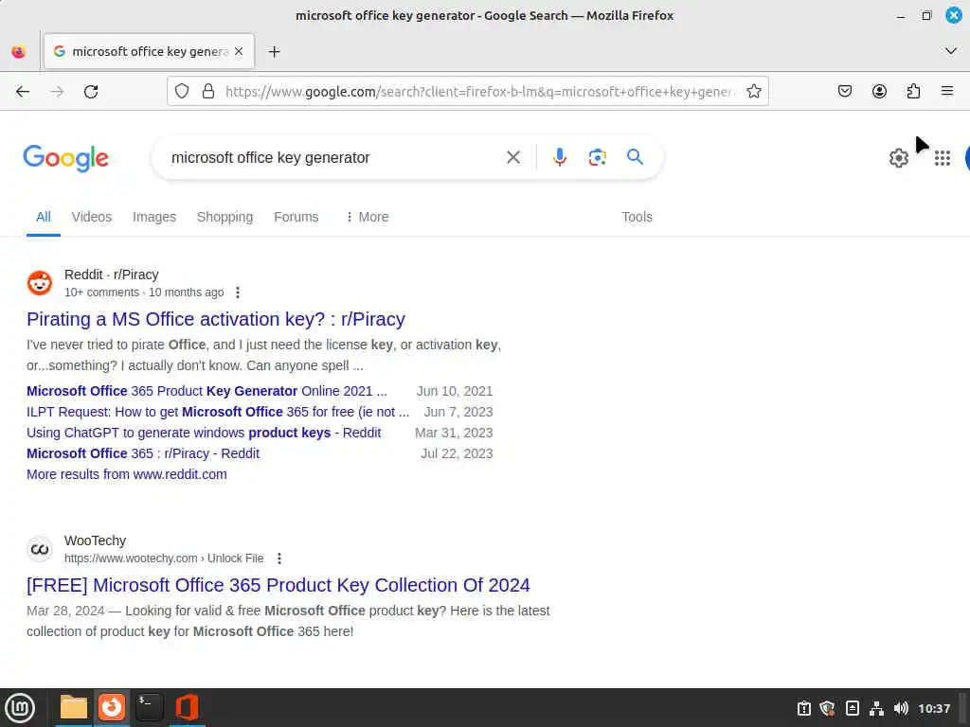Viewport: 970px width, 727px height.
Task: Open more options for Reddit result
Action: tap(238, 293)
